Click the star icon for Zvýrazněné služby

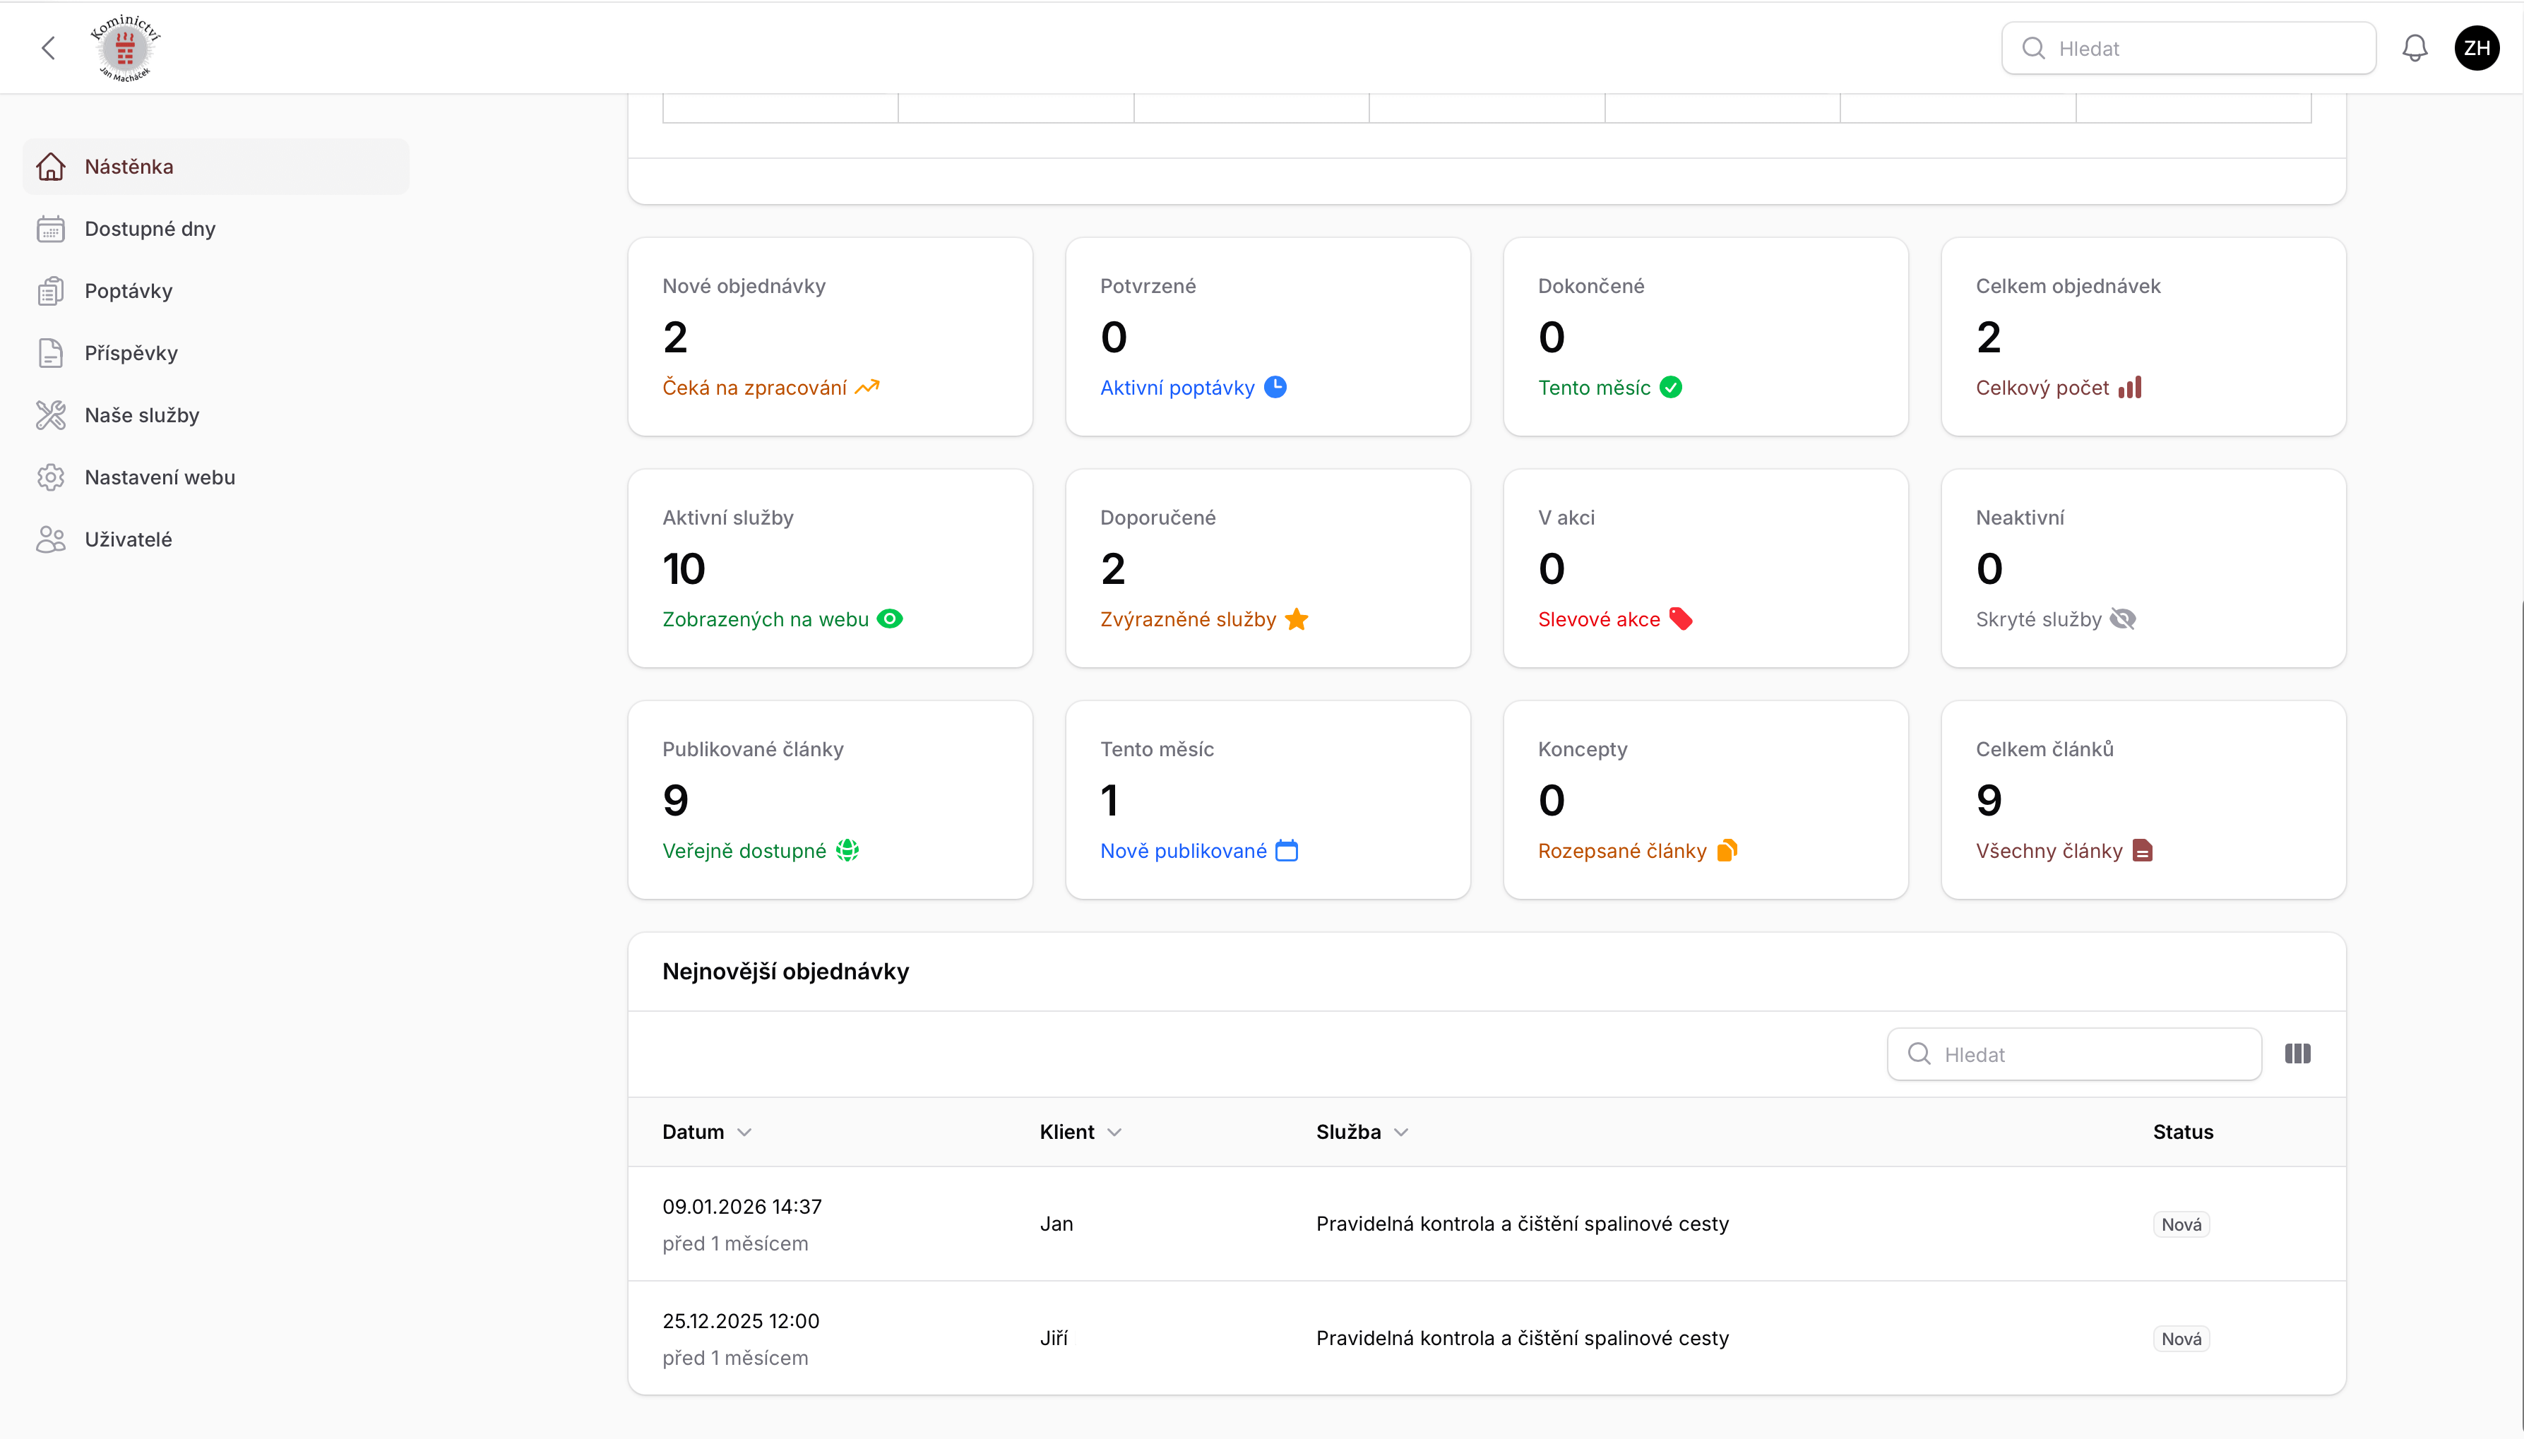coord(1297,619)
